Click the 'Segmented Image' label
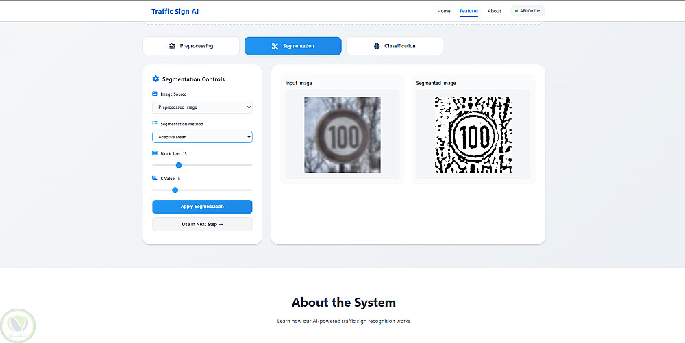 click(436, 83)
